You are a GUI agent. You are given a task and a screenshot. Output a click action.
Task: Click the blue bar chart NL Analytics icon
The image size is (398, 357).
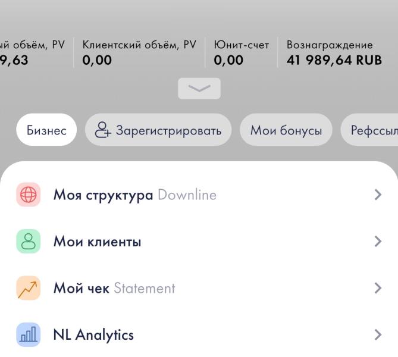coord(28,335)
